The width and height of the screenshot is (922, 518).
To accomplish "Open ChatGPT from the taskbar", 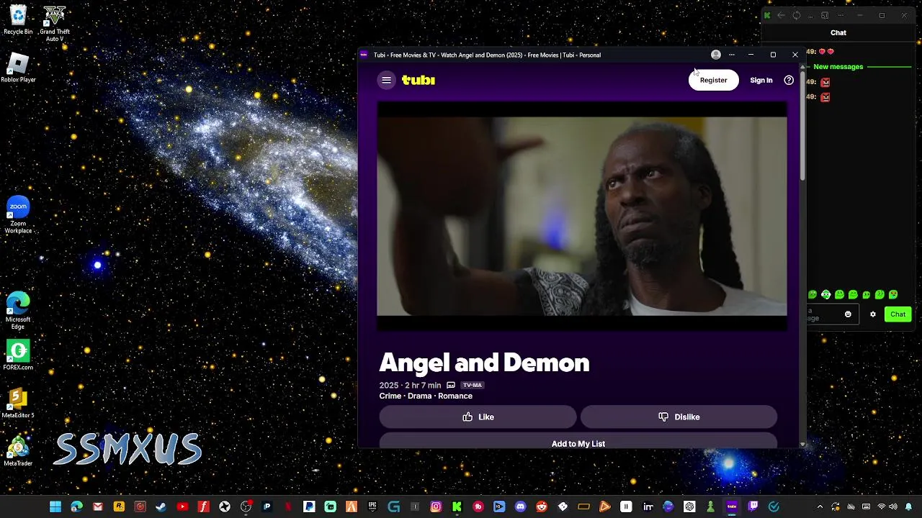I will pyautogui.click(x=689, y=507).
